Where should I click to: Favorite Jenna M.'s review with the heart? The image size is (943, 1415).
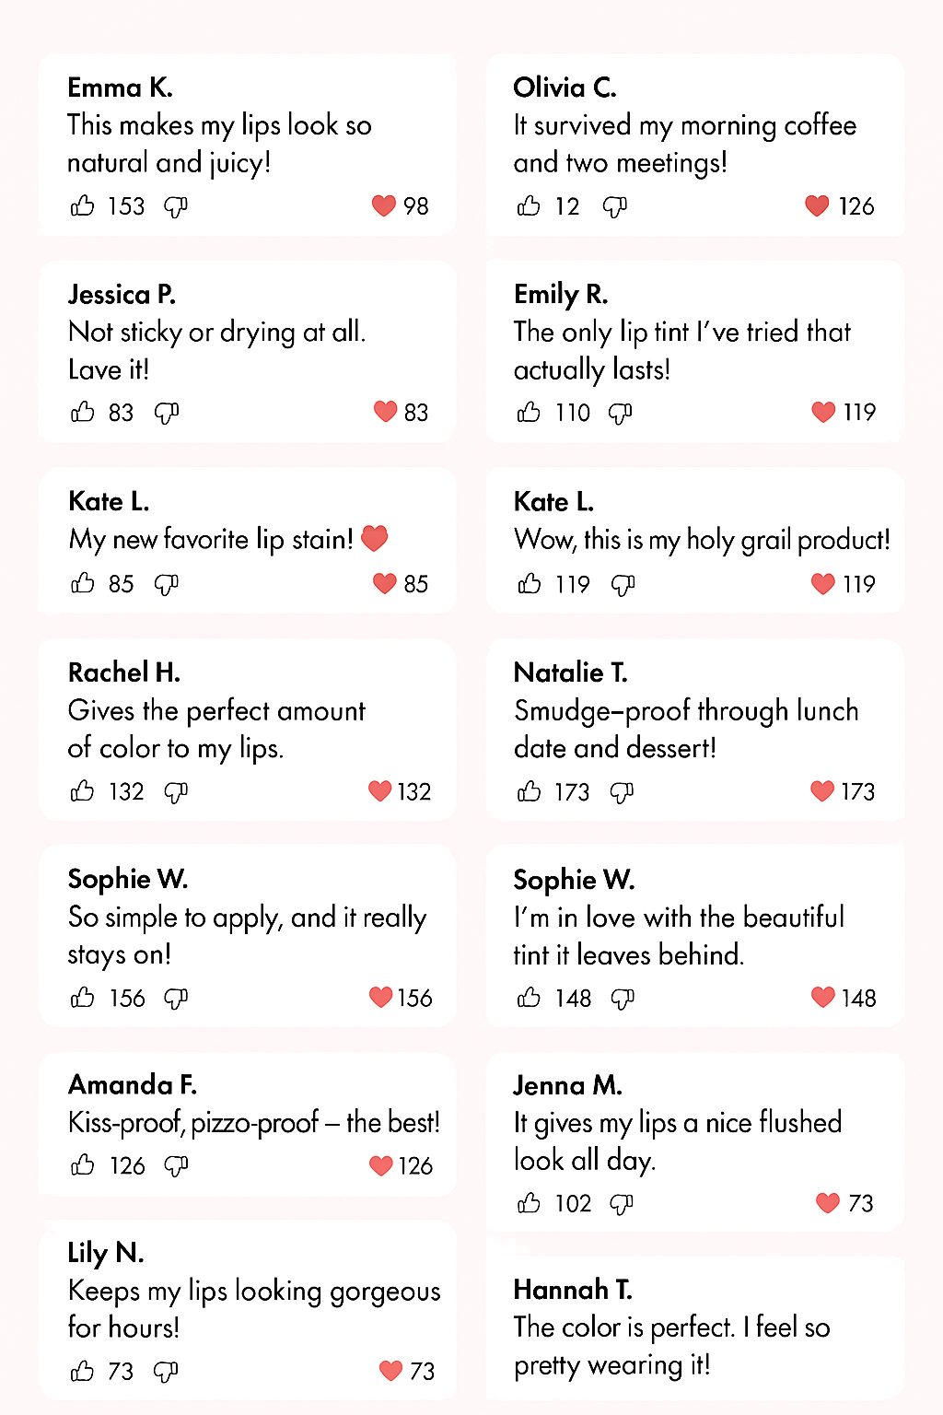pyautogui.click(x=828, y=1203)
